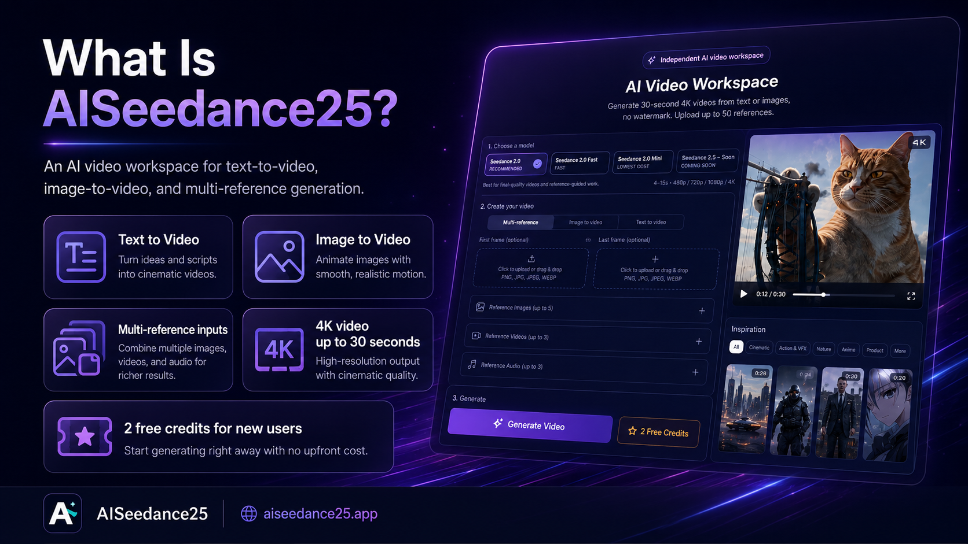Open the suited man thumbnail marked 0:30
This screenshot has width=968, height=544.
coord(839,413)
